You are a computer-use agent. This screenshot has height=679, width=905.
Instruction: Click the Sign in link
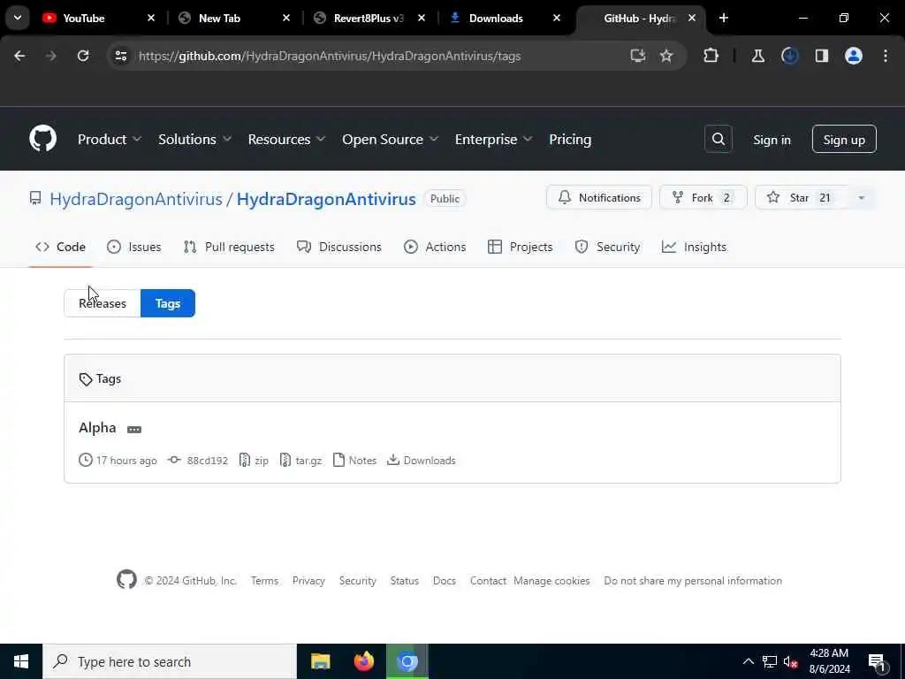tap(772, 140)
